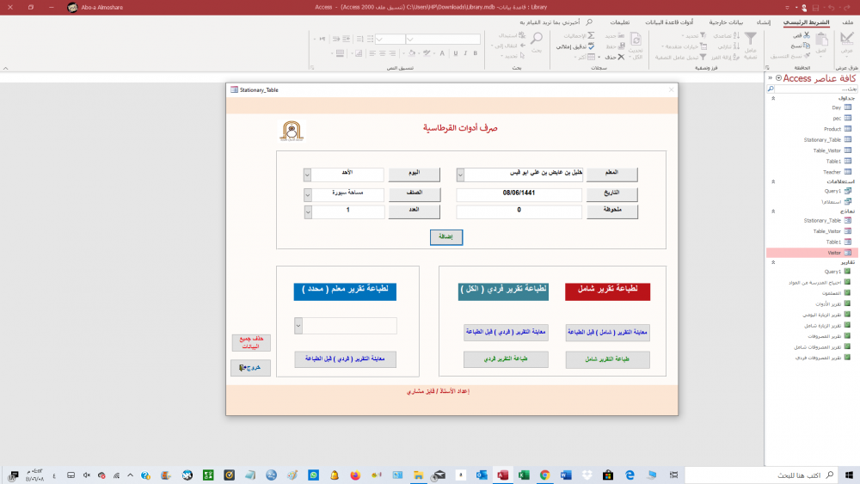Open the Count (العدد) dropdown arrow
Viewport: 860px width, 484px height.
(308, 211)
